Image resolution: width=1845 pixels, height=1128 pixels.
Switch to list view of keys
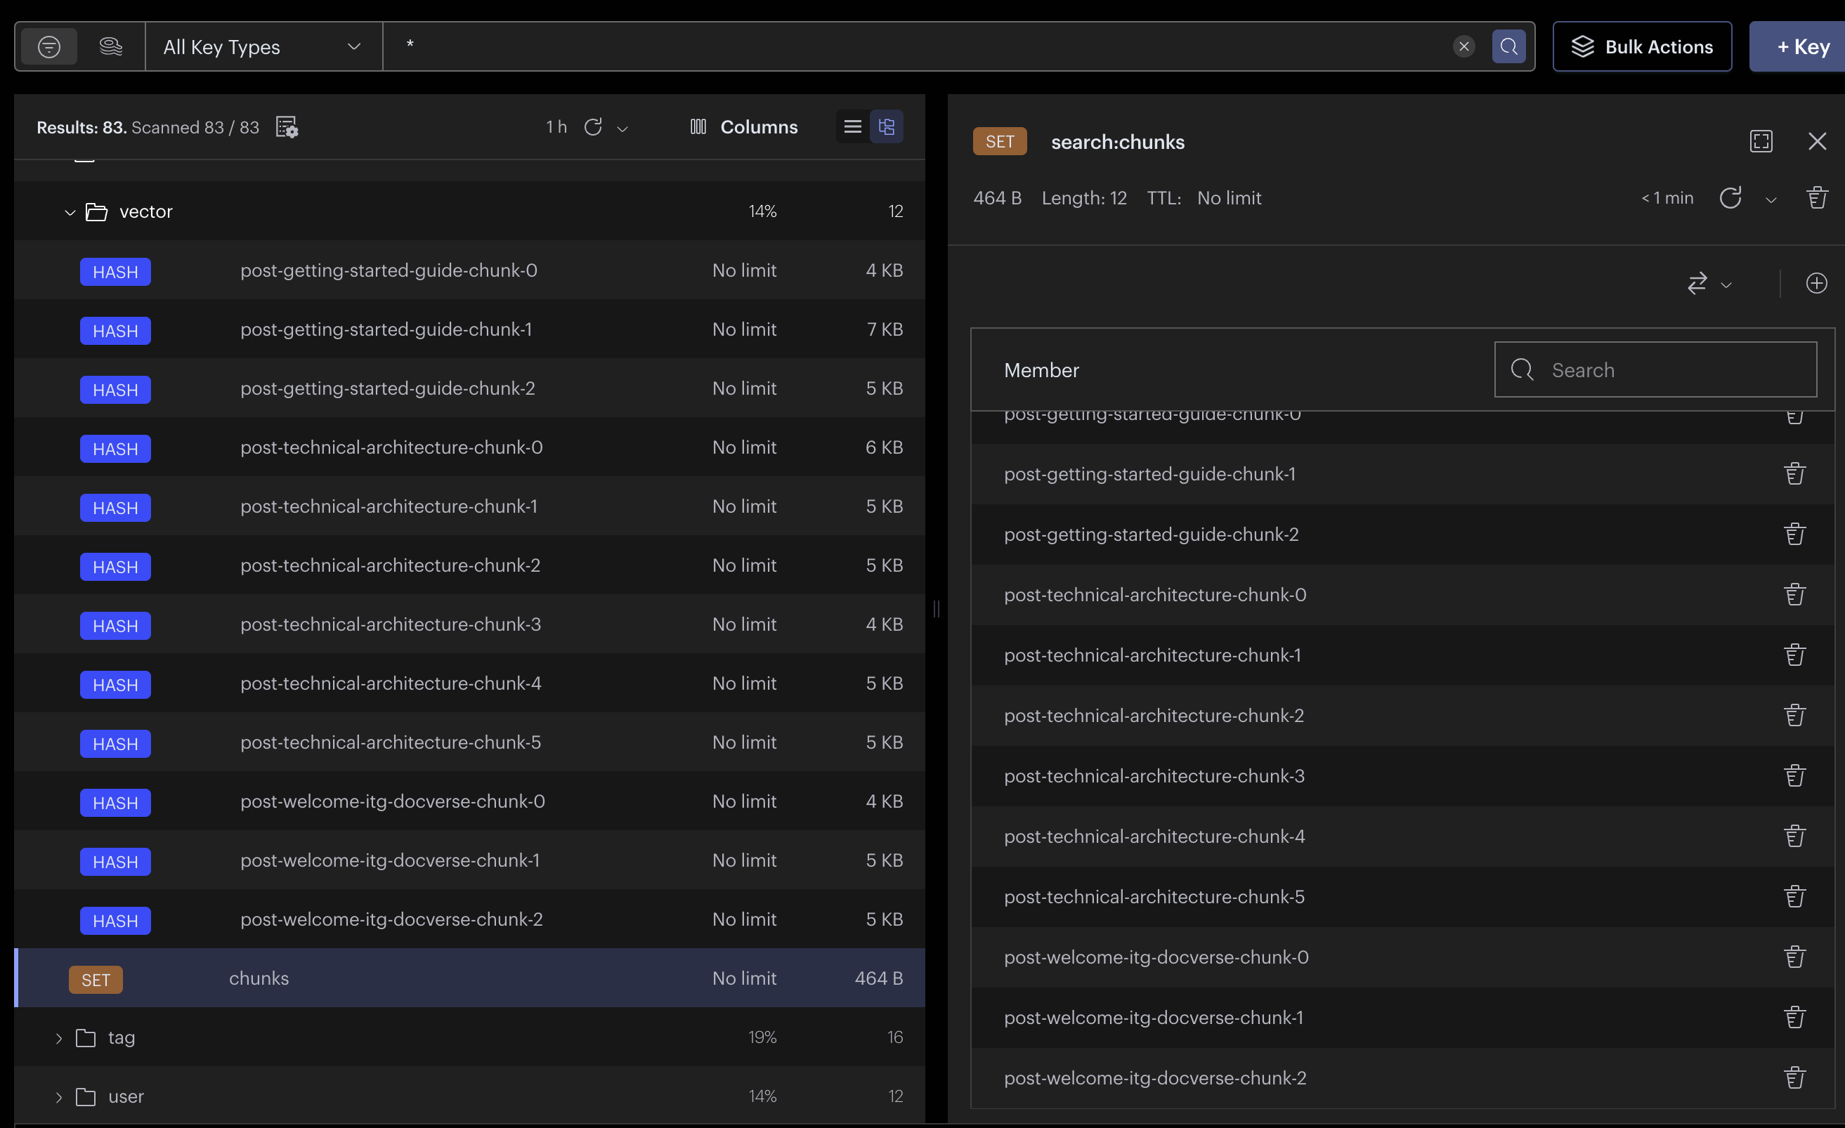coord(852,126)
